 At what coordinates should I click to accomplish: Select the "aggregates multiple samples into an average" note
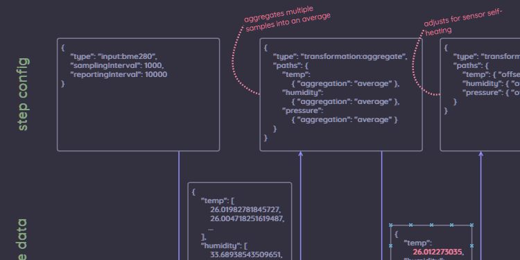288,19
